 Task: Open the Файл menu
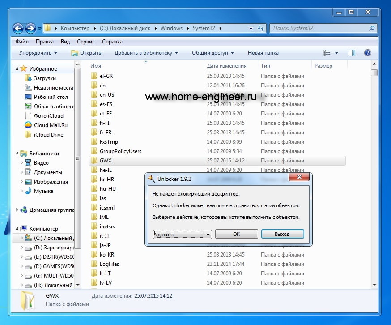(22, 42)
